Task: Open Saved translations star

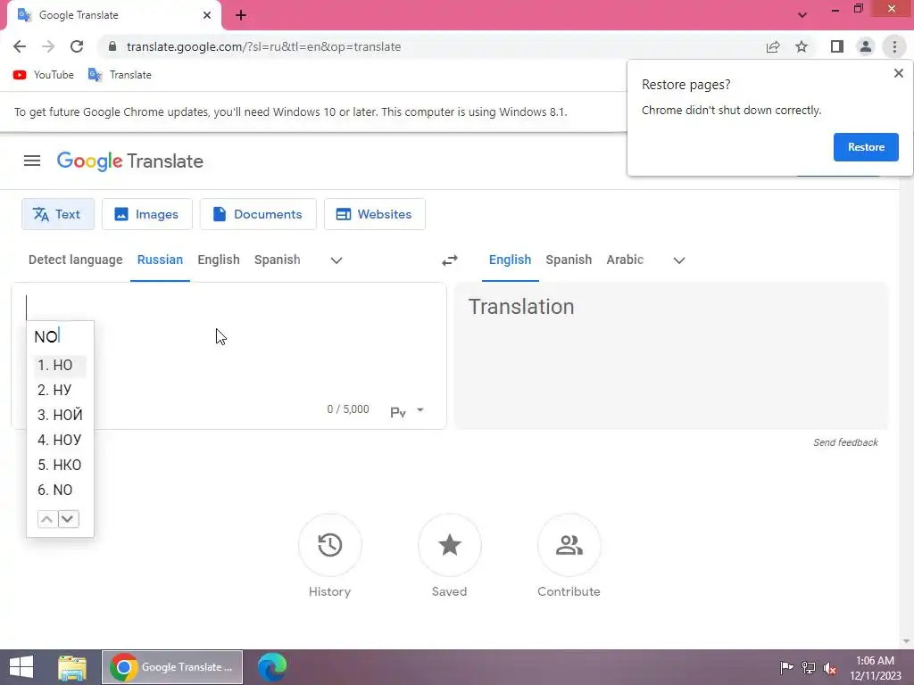Action: 450,545
